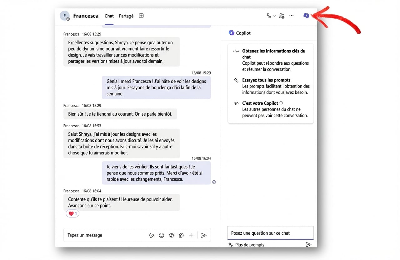Expand the call options chevron
Screen dimensions: 400x260
(274, 16)
